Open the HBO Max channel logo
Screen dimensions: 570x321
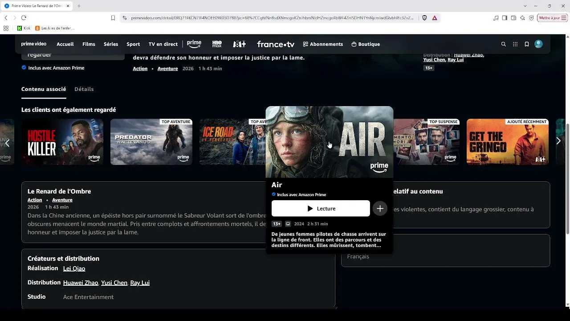click(217, 44)
